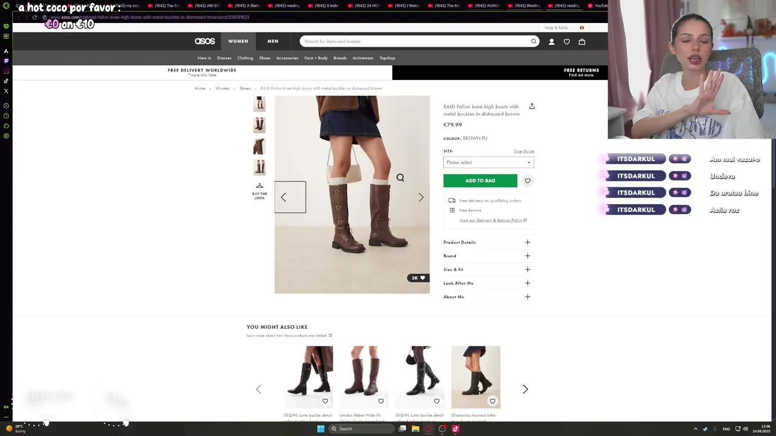Open saved items heart in ASOS header
The height and width of the screenshot is (436, 776).
click(x=567, y=42)
